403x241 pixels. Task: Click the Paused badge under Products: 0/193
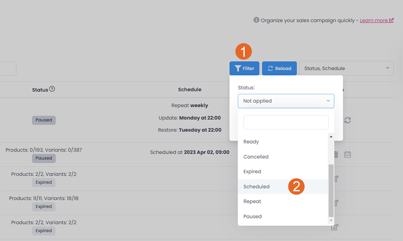tap(44, 158)
